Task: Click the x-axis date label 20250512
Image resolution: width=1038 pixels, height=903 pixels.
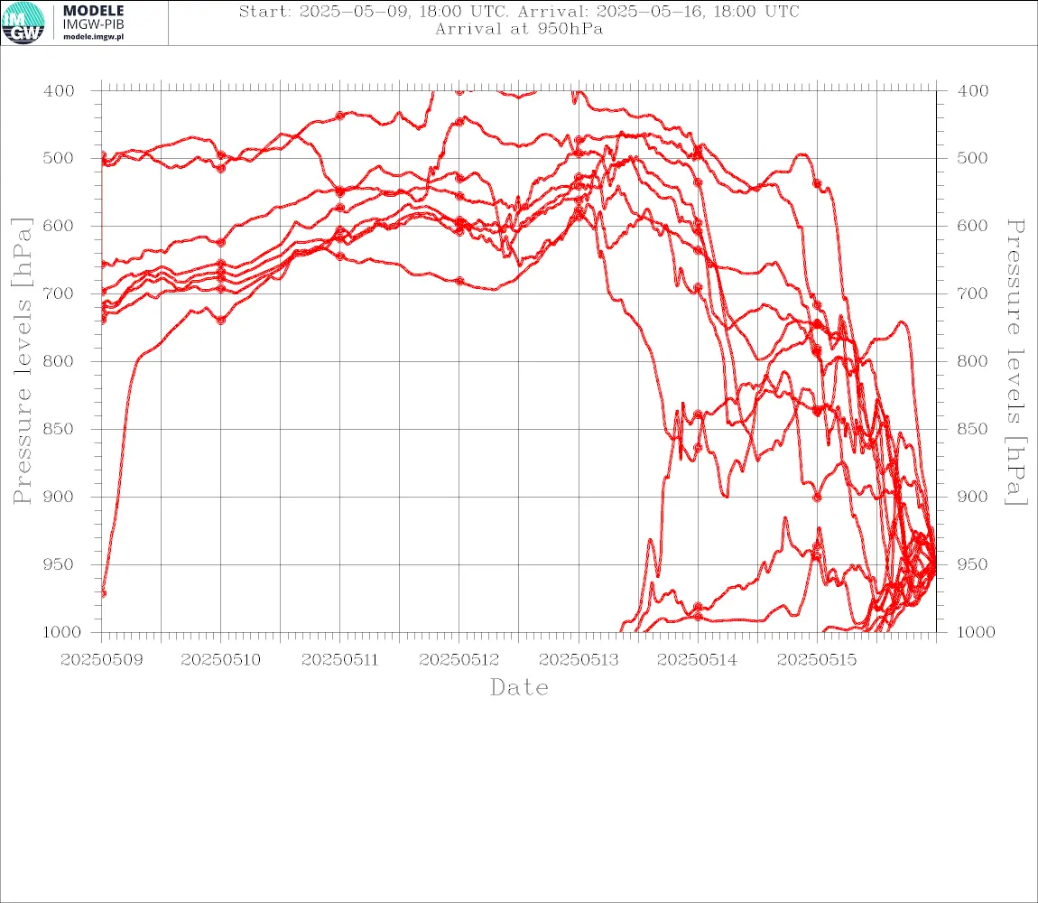Action: [459, 660]
